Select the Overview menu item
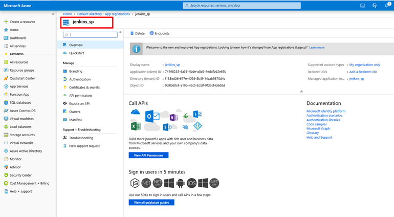 90,45
